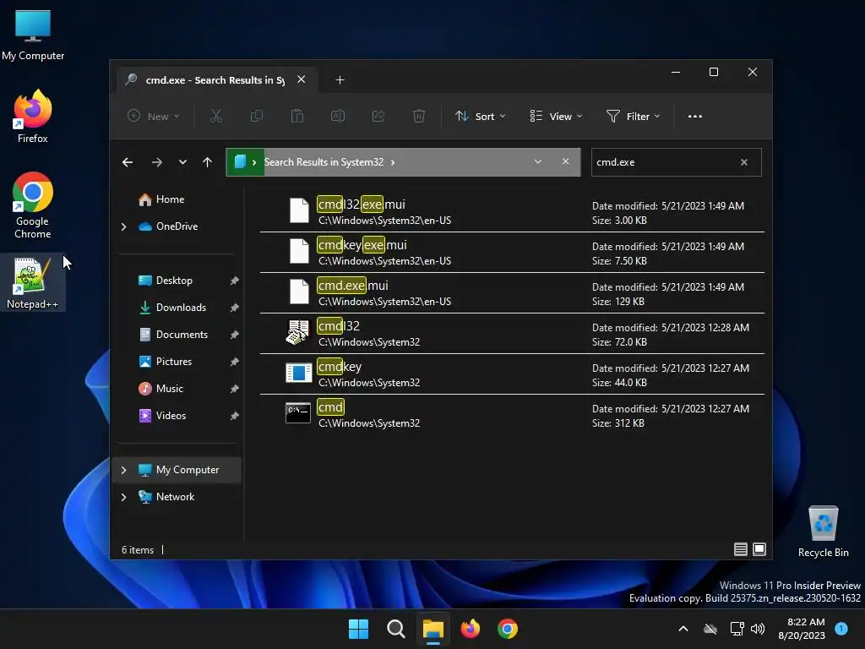Viewport: 865px width, 649px height.
Task: Clear the address bar with X
Action: click(565, 161)
